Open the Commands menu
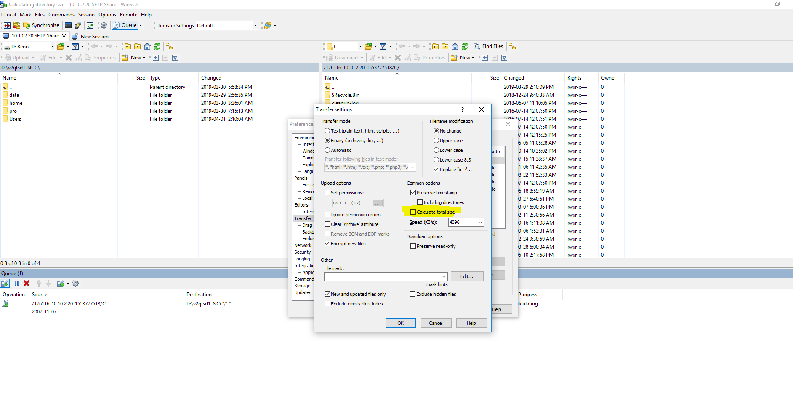This screenshot has width=793, height=401. click(x=61, y=15)
